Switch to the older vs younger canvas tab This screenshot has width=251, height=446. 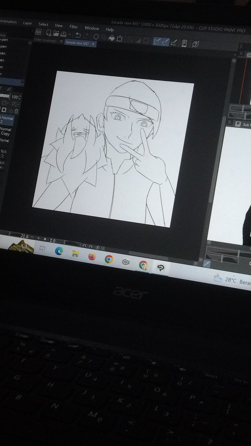coord(46,41)
